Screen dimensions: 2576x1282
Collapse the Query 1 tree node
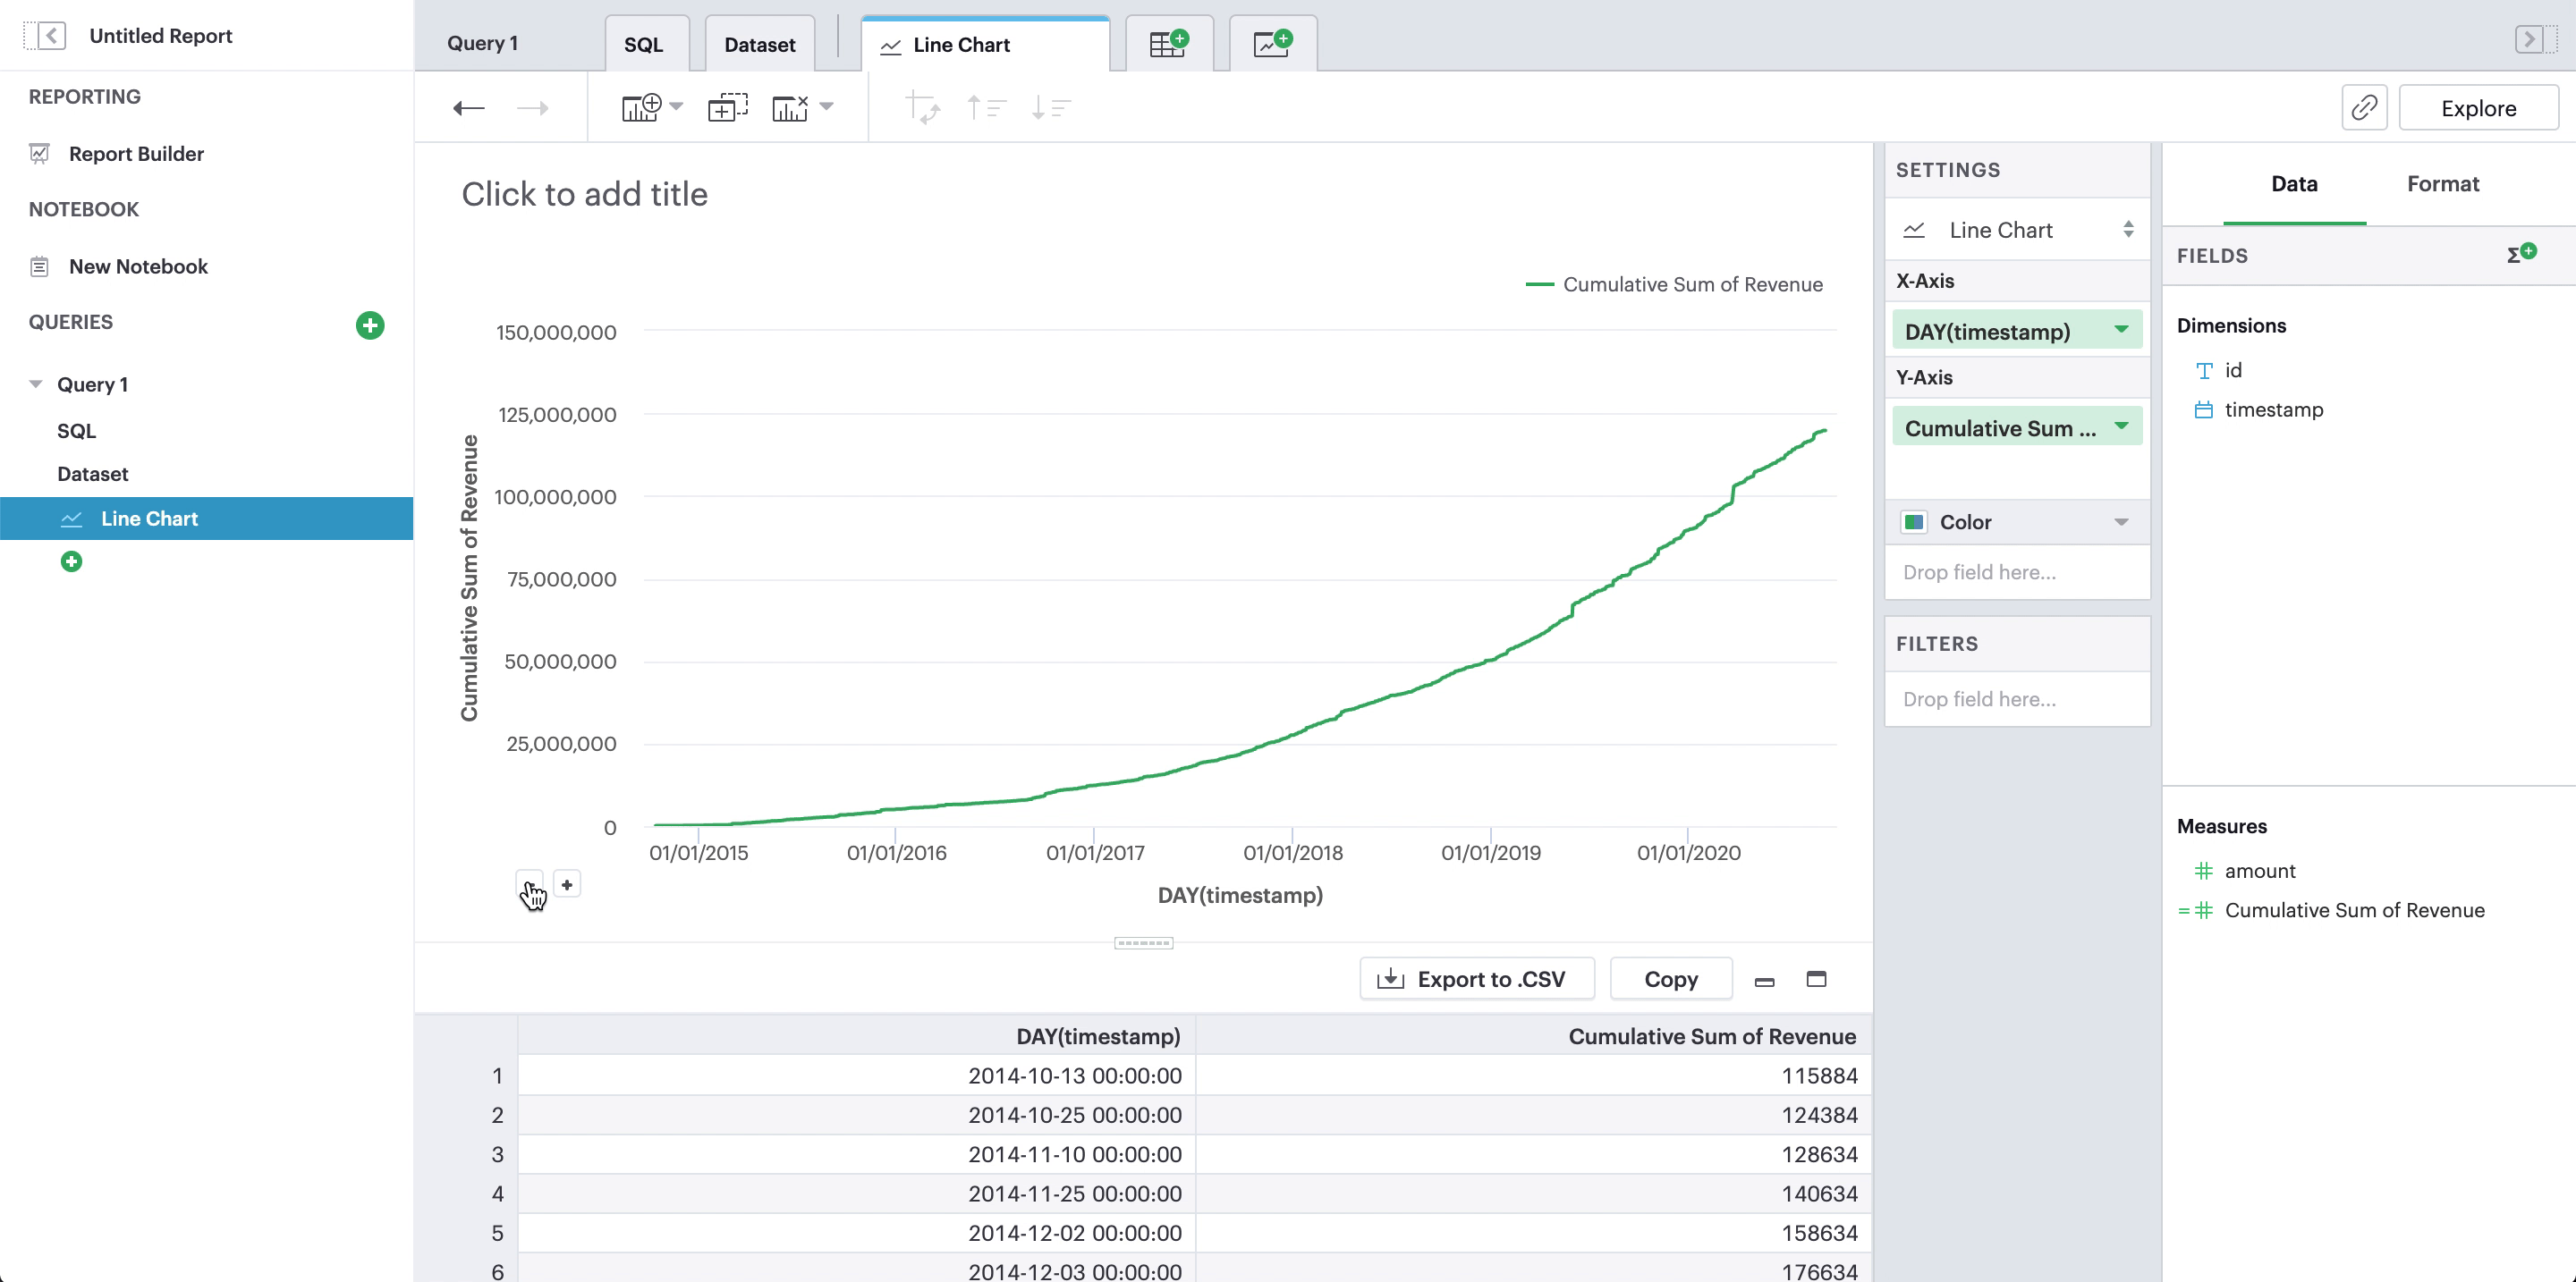(36, 384)
